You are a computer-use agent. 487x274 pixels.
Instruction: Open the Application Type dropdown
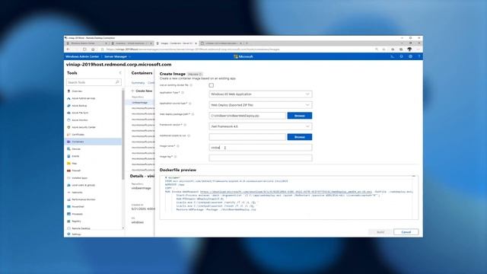point(260,94)
